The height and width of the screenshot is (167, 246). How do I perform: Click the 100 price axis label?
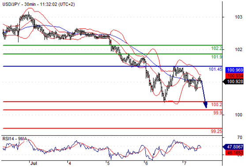pyautogui.click(x=238, y=115)
